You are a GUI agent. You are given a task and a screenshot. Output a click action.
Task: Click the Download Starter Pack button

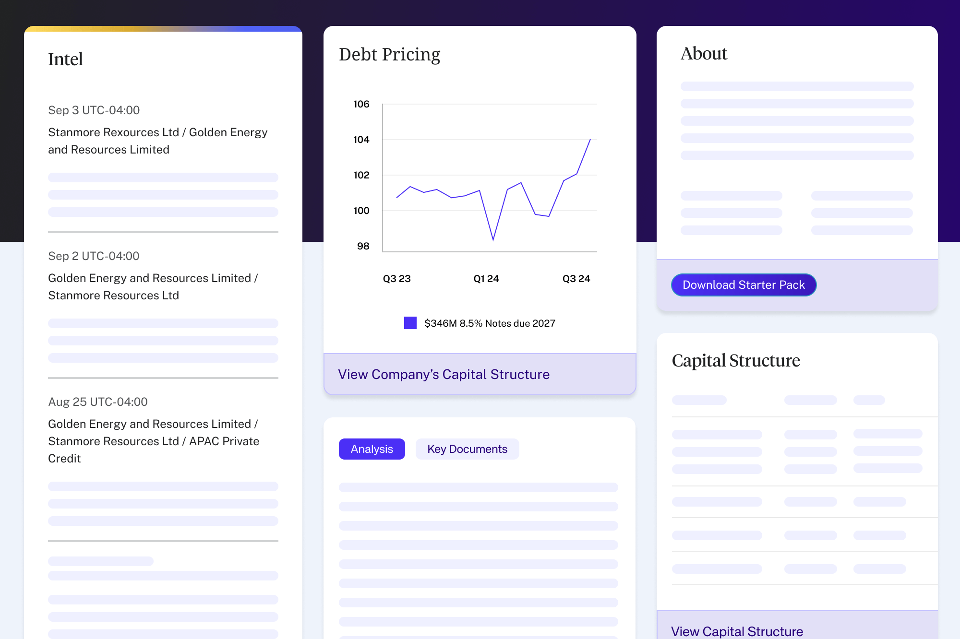(743, 285)
